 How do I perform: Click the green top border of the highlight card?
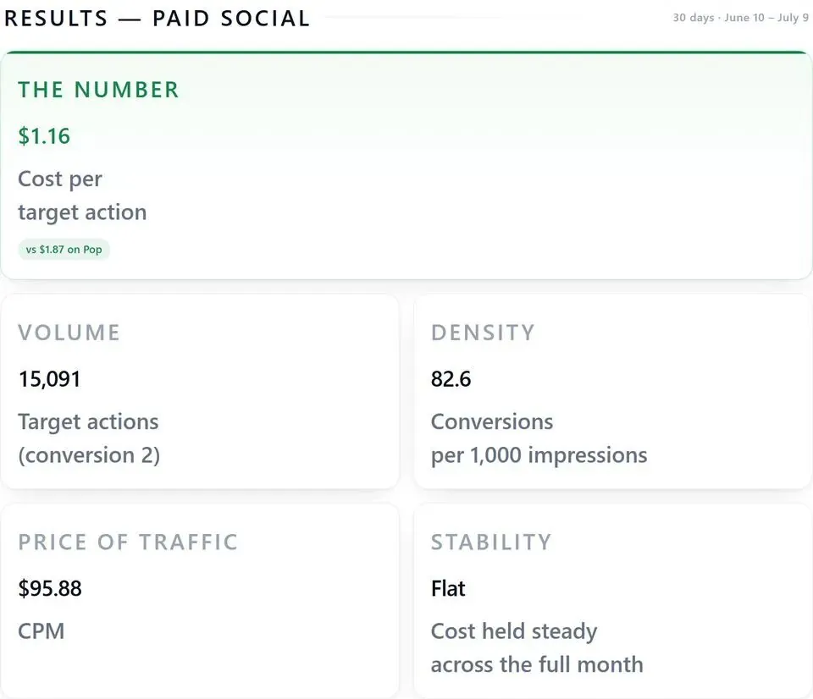[x=406, y=52]
